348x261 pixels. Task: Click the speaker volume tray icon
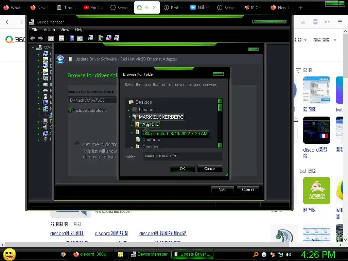(x=289, y=255)
